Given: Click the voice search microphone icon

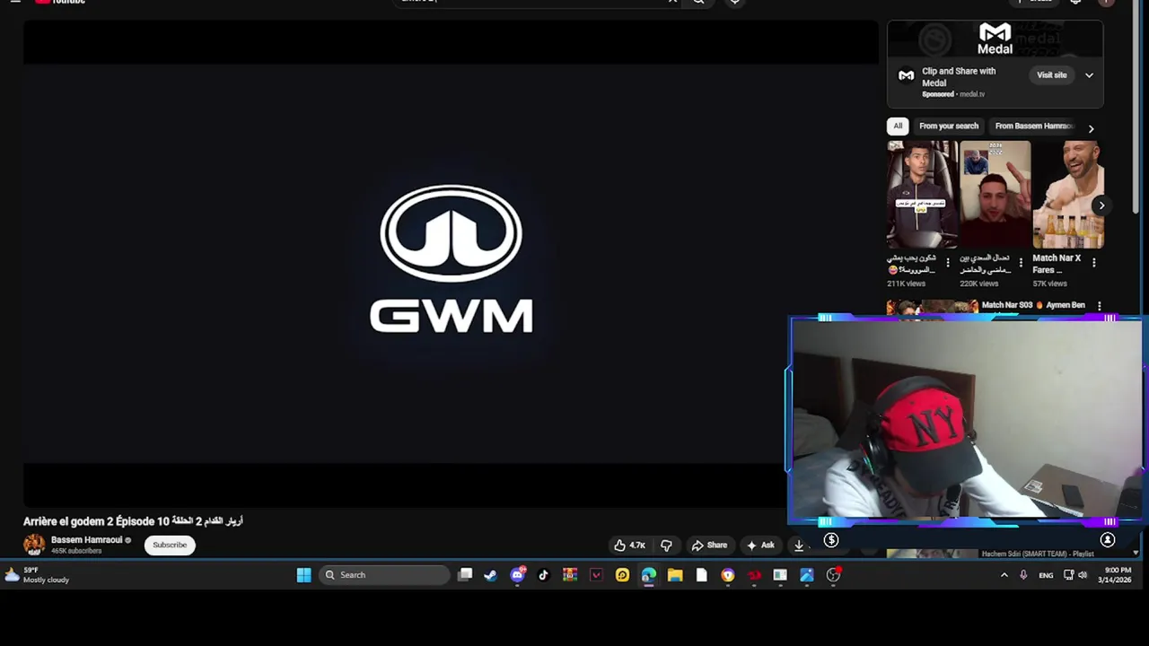Looking at the screenshot, I should (x=734, y=2).
